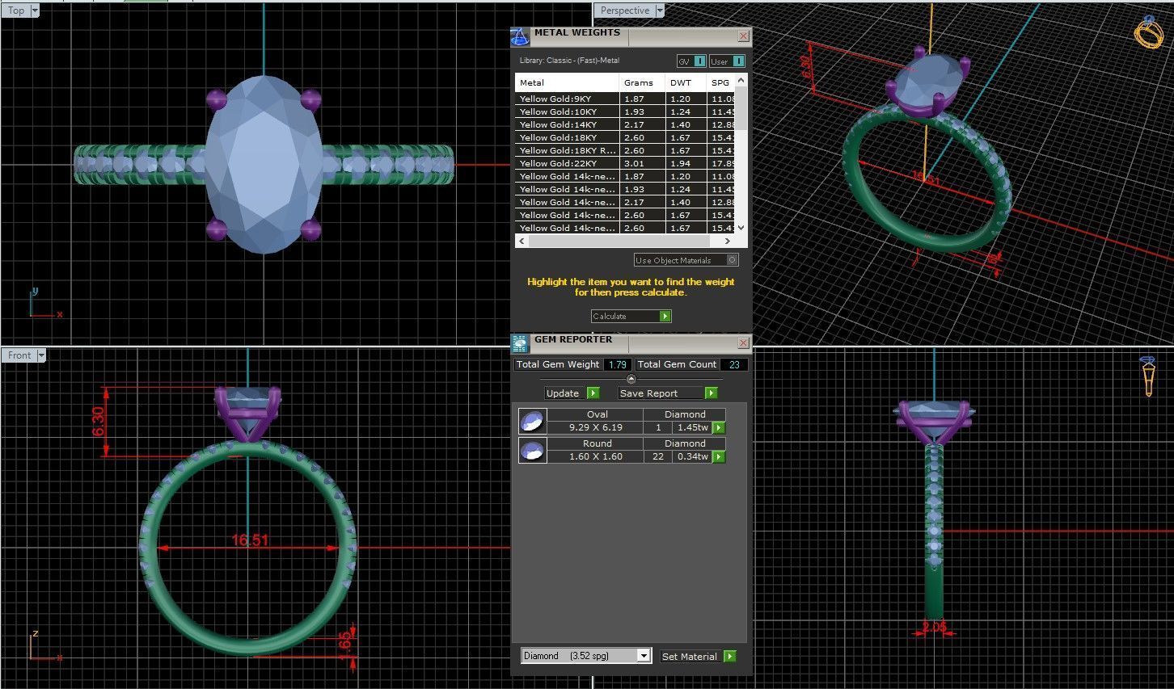Collapse the gem totals expander arrow
1174x689 pixels.
(631, 379)
